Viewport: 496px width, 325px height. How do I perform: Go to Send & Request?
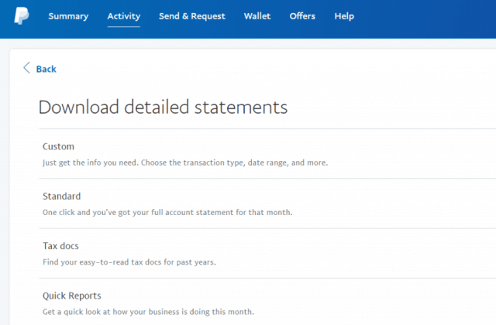pos(192,16)
